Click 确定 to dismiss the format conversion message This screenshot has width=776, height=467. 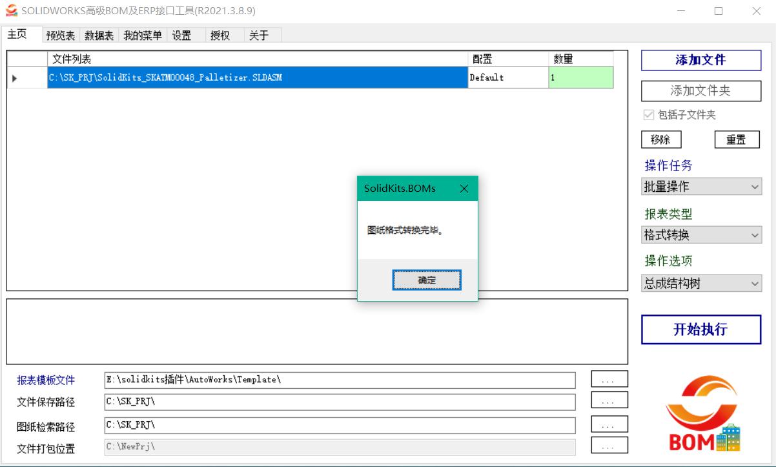[426, 280]
